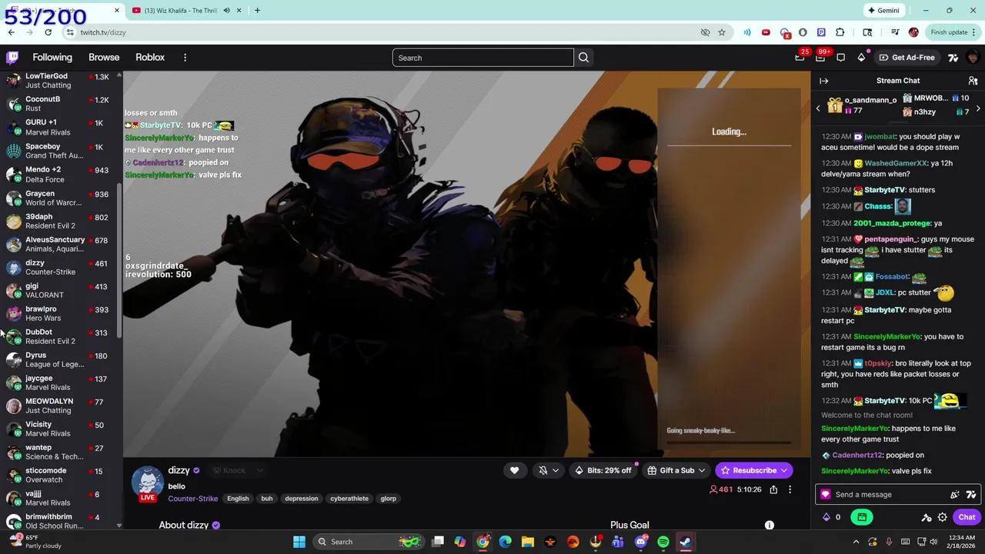Viewport: 985px width, 554px height.
Task: Click the 7TV extension icon in Twitch header
Action: pyautogui.click(x=953, y=58)
